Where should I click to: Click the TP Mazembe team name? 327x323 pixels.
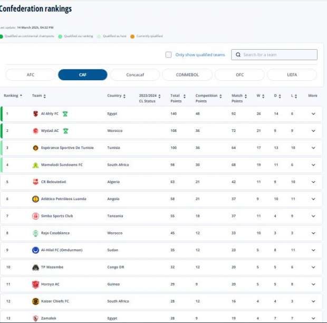[x=52, y=267]
